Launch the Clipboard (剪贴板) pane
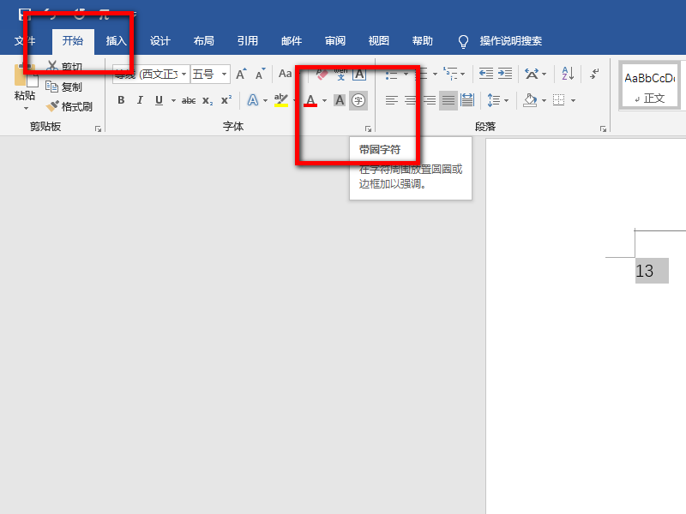This screenshot has width=686, height=514. click(x=98, y=128)
